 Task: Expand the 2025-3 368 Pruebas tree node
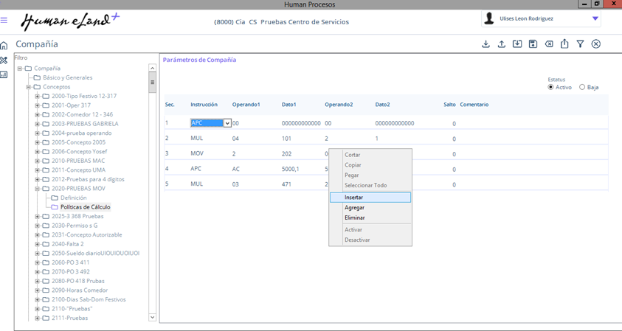tap(37, 217)
